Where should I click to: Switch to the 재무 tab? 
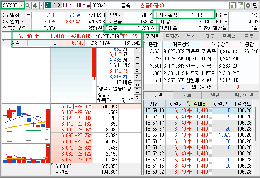click(210, 36)
